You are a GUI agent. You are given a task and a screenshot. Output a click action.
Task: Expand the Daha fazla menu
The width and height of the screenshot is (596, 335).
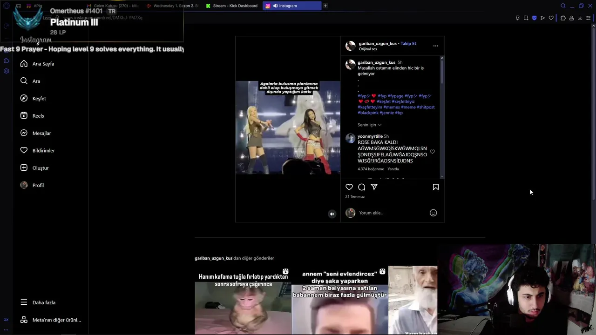coord(38,302)
